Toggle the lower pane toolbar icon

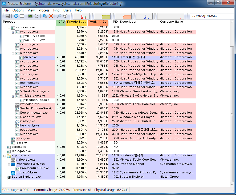click(22, 16)
